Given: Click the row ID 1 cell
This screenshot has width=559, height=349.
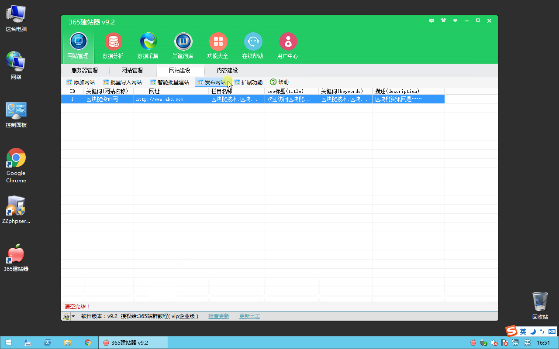Looking at the screenshot, I should click(x=72, y=99).
